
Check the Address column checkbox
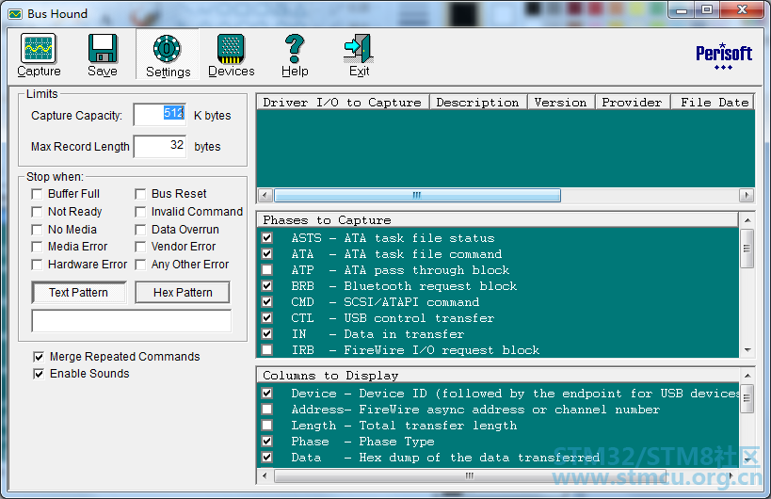pos(267,410)
